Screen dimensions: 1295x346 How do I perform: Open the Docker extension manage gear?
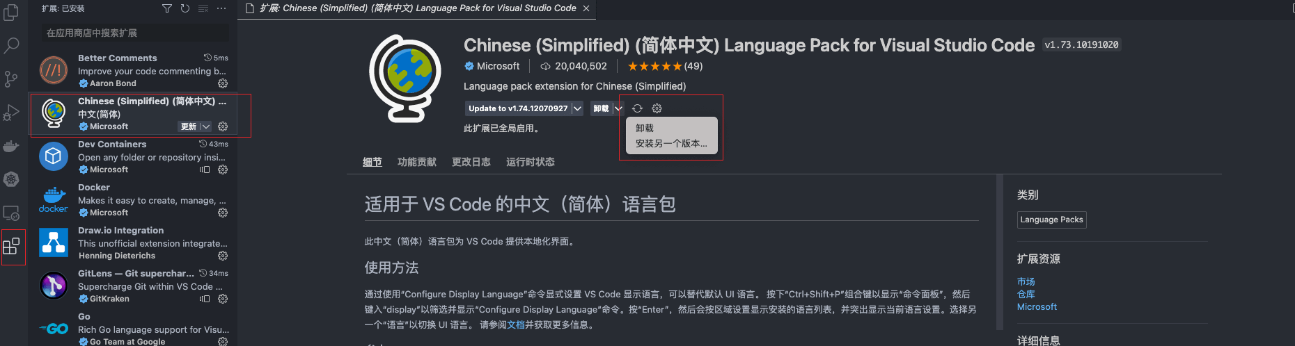pos(223,213)
